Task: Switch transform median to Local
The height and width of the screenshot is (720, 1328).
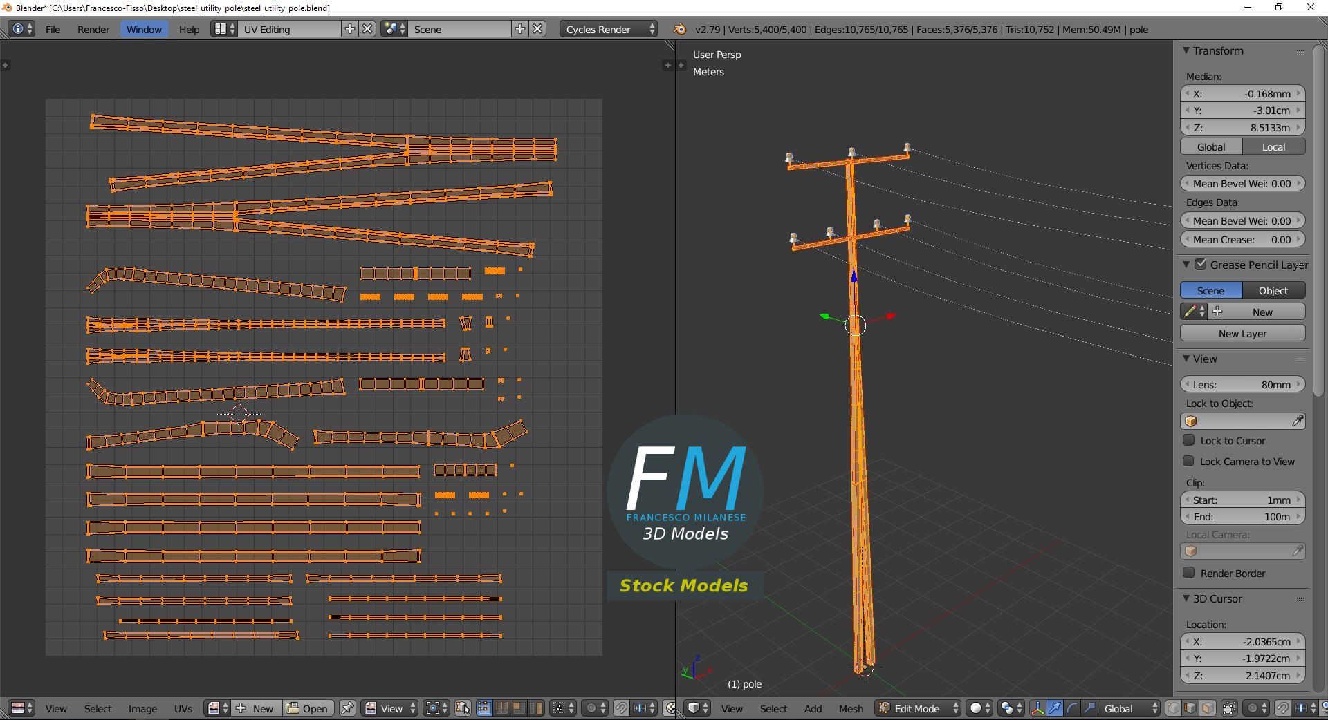Action: tap(1273, 146)
